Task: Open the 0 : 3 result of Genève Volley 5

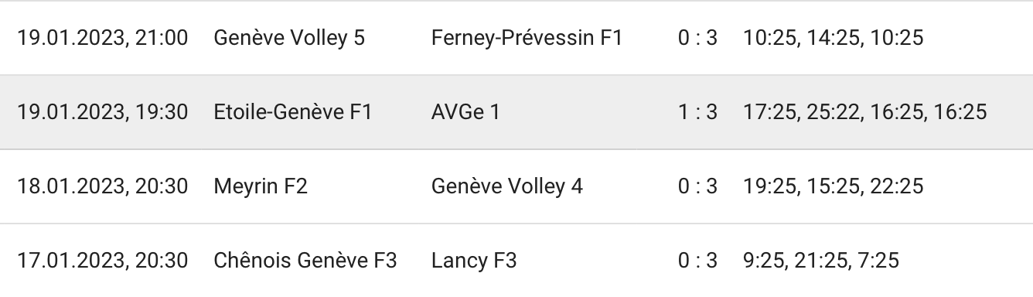Action: (697, 37)
